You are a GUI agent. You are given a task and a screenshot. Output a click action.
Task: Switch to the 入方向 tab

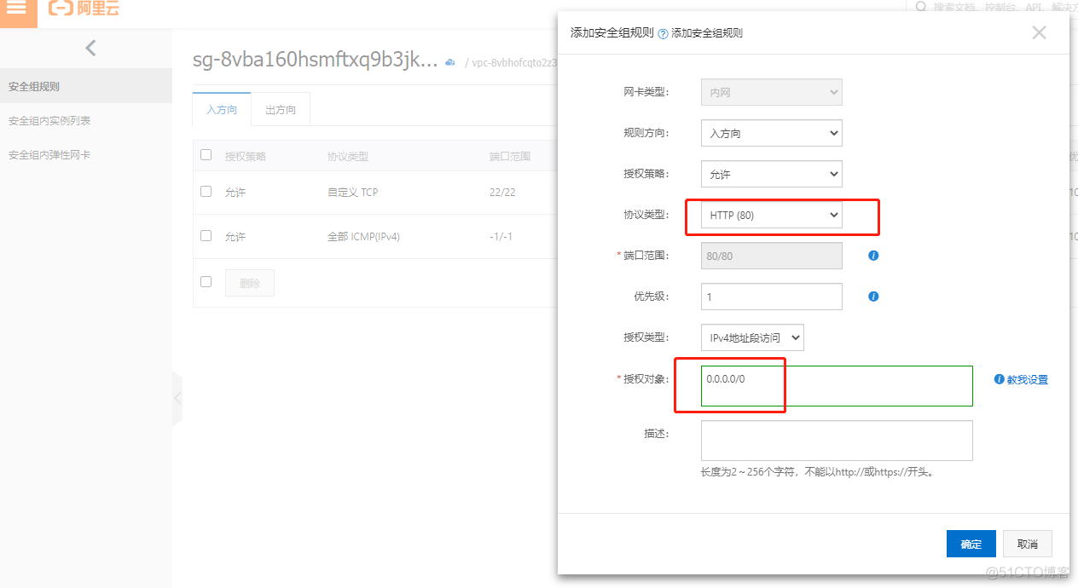point(222,109)
